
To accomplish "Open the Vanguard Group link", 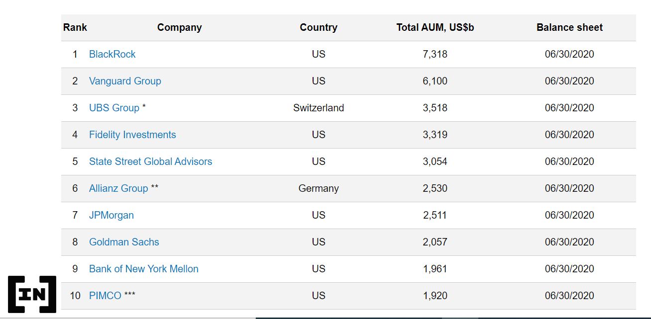I will pos(125,81).
